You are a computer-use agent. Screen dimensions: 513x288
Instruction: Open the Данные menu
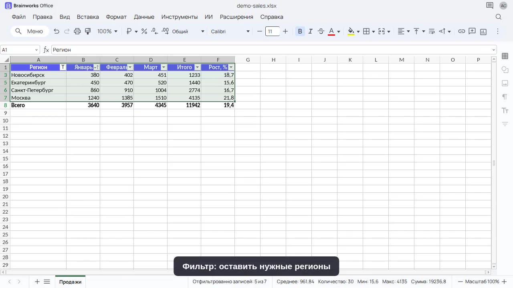(x=144, y=17)
